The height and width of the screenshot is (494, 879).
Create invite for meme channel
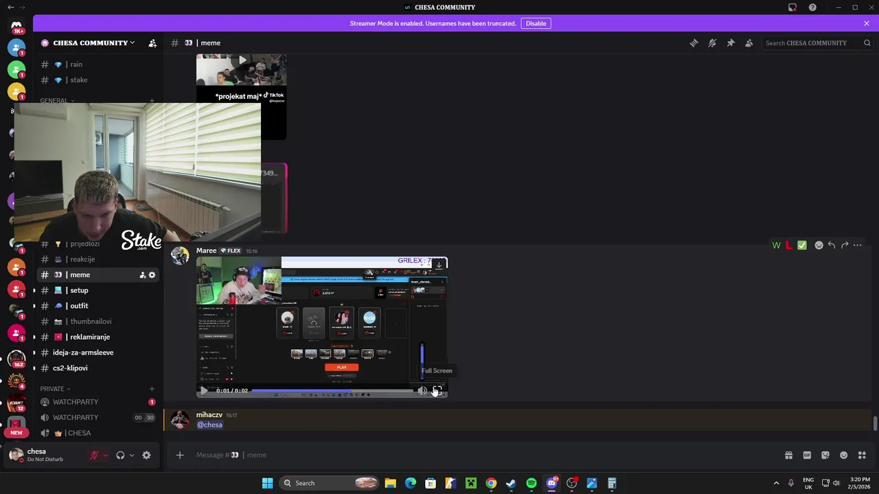pyautogui.click(x=142, y=275)
